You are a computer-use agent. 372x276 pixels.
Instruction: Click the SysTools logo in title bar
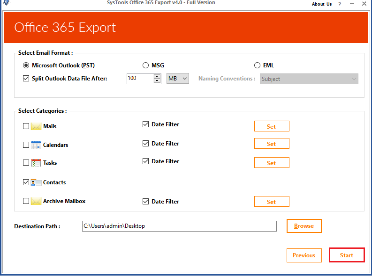click(x=7, y=3)
